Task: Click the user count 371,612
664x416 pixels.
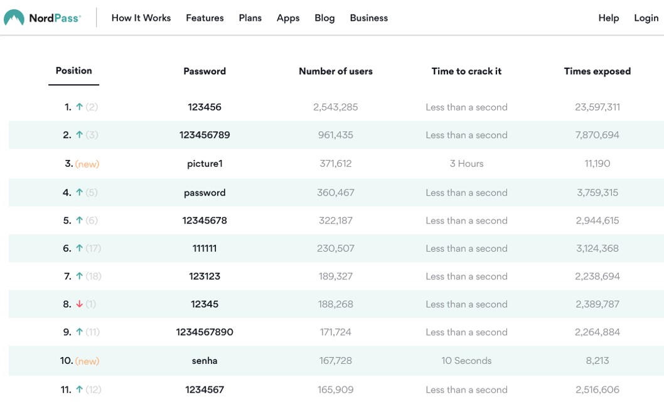Action: coord(335,164)
